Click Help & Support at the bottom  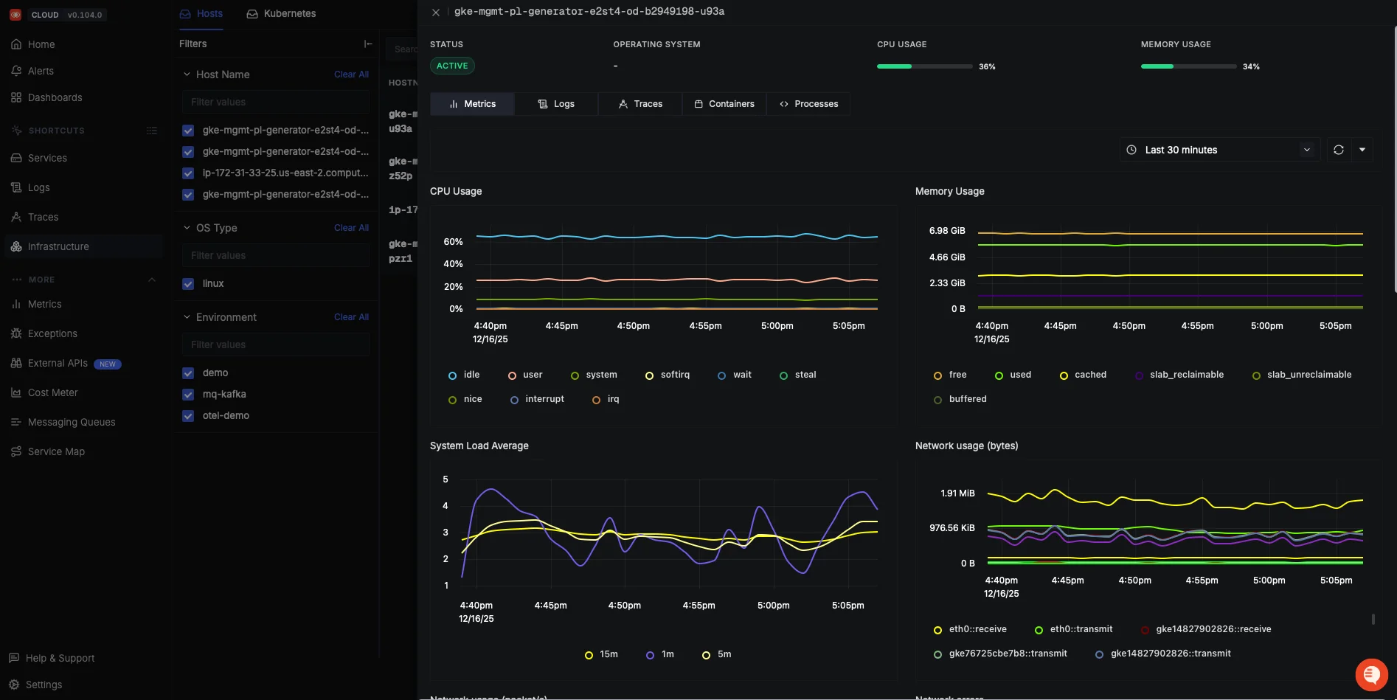tap(59, 658)
